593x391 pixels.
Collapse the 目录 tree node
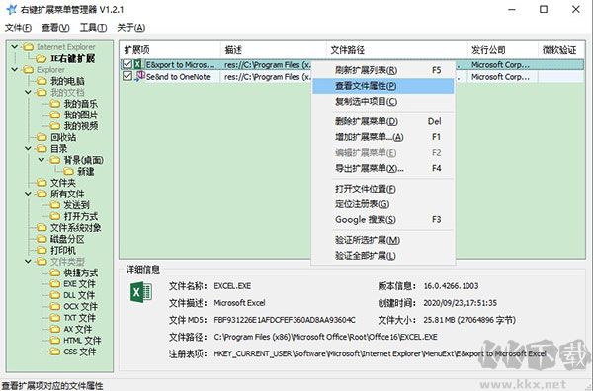[28, 149]
